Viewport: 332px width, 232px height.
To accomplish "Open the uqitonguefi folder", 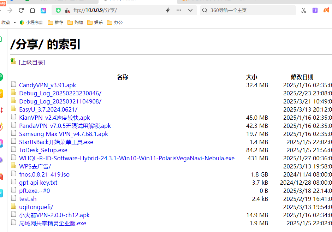I will (36, 207).
